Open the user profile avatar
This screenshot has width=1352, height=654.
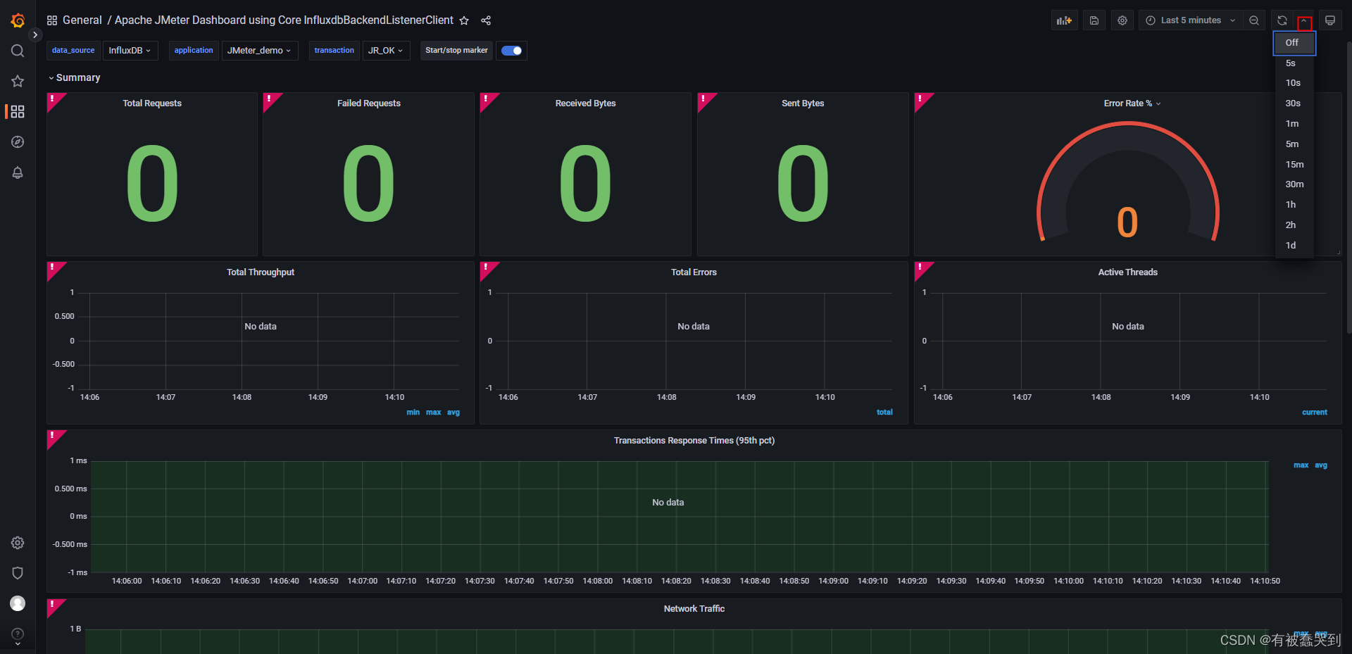tap(18, 603)
